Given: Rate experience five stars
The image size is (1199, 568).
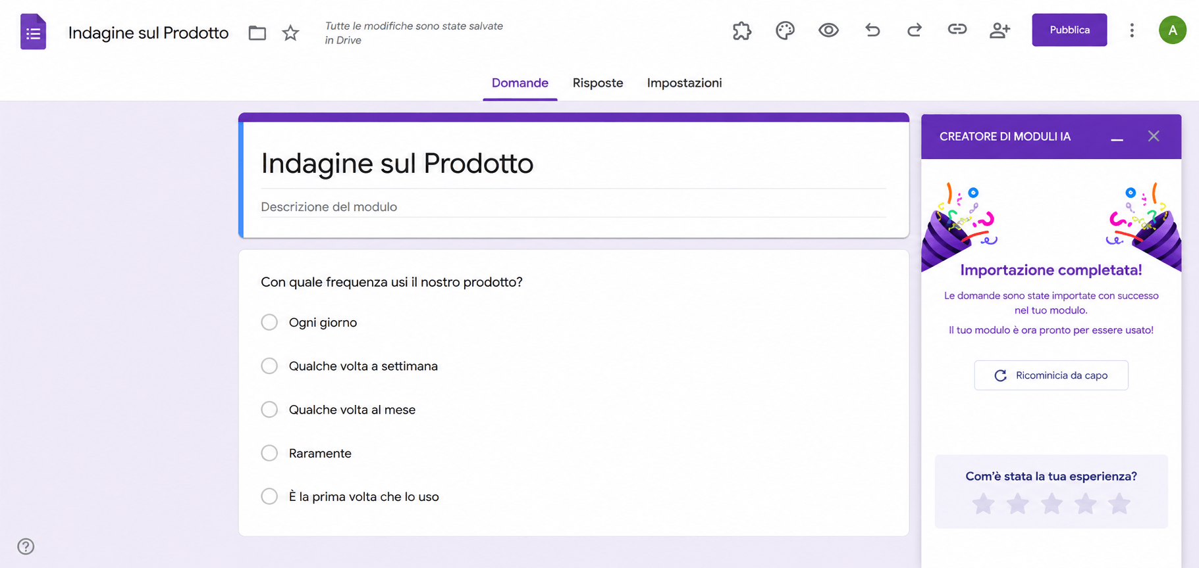Looking at the screenshot, I should [1119, 504].
